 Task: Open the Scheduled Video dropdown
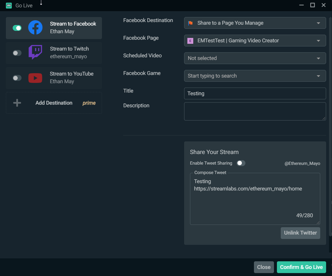pyautogui.click(x=255, y=58)
